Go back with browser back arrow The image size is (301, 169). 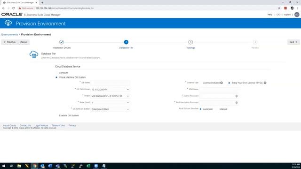coord(3,8)
